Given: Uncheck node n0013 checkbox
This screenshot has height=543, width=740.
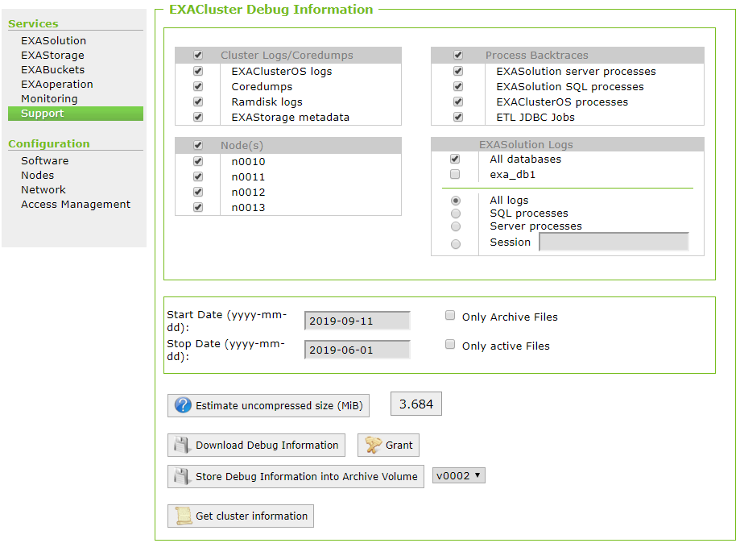Looking at the screenshot, I should point(198,207).
